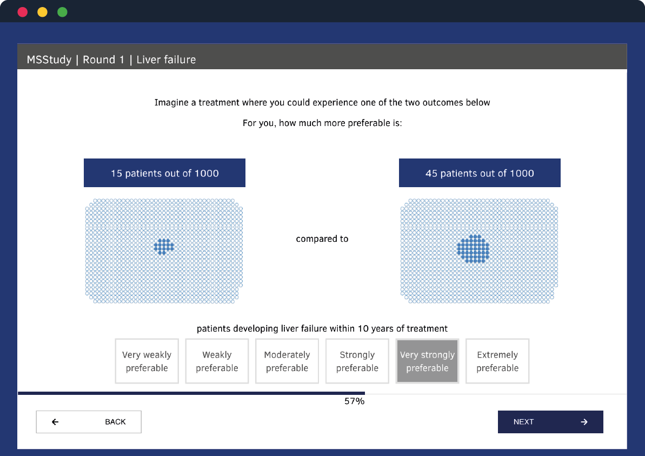Screen dimensions: 645x456
Task: Click the 15-patient dot grid illustration
Action: (164, 251)
